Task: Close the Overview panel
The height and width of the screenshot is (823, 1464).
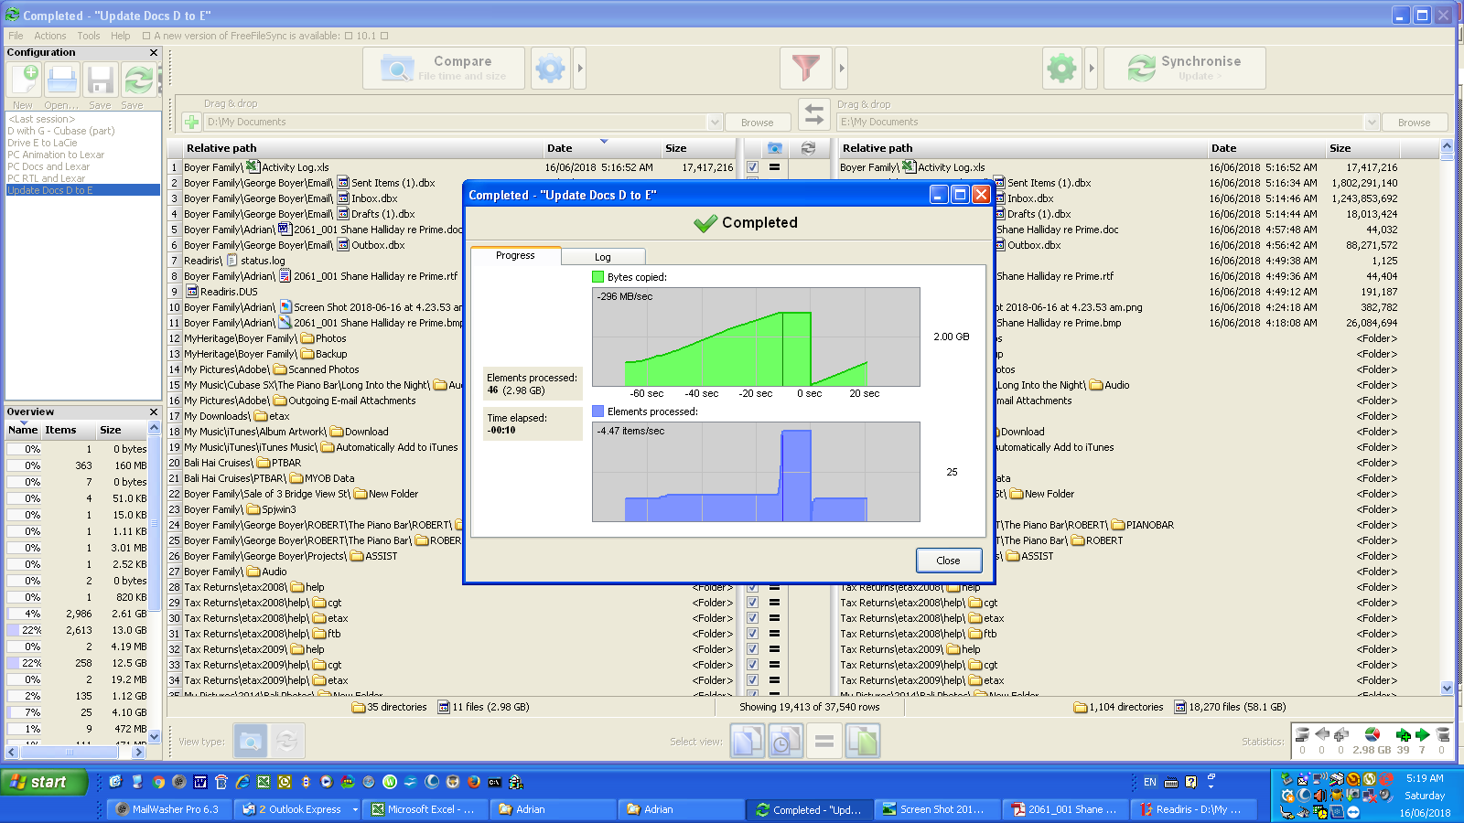Action: 154,412
